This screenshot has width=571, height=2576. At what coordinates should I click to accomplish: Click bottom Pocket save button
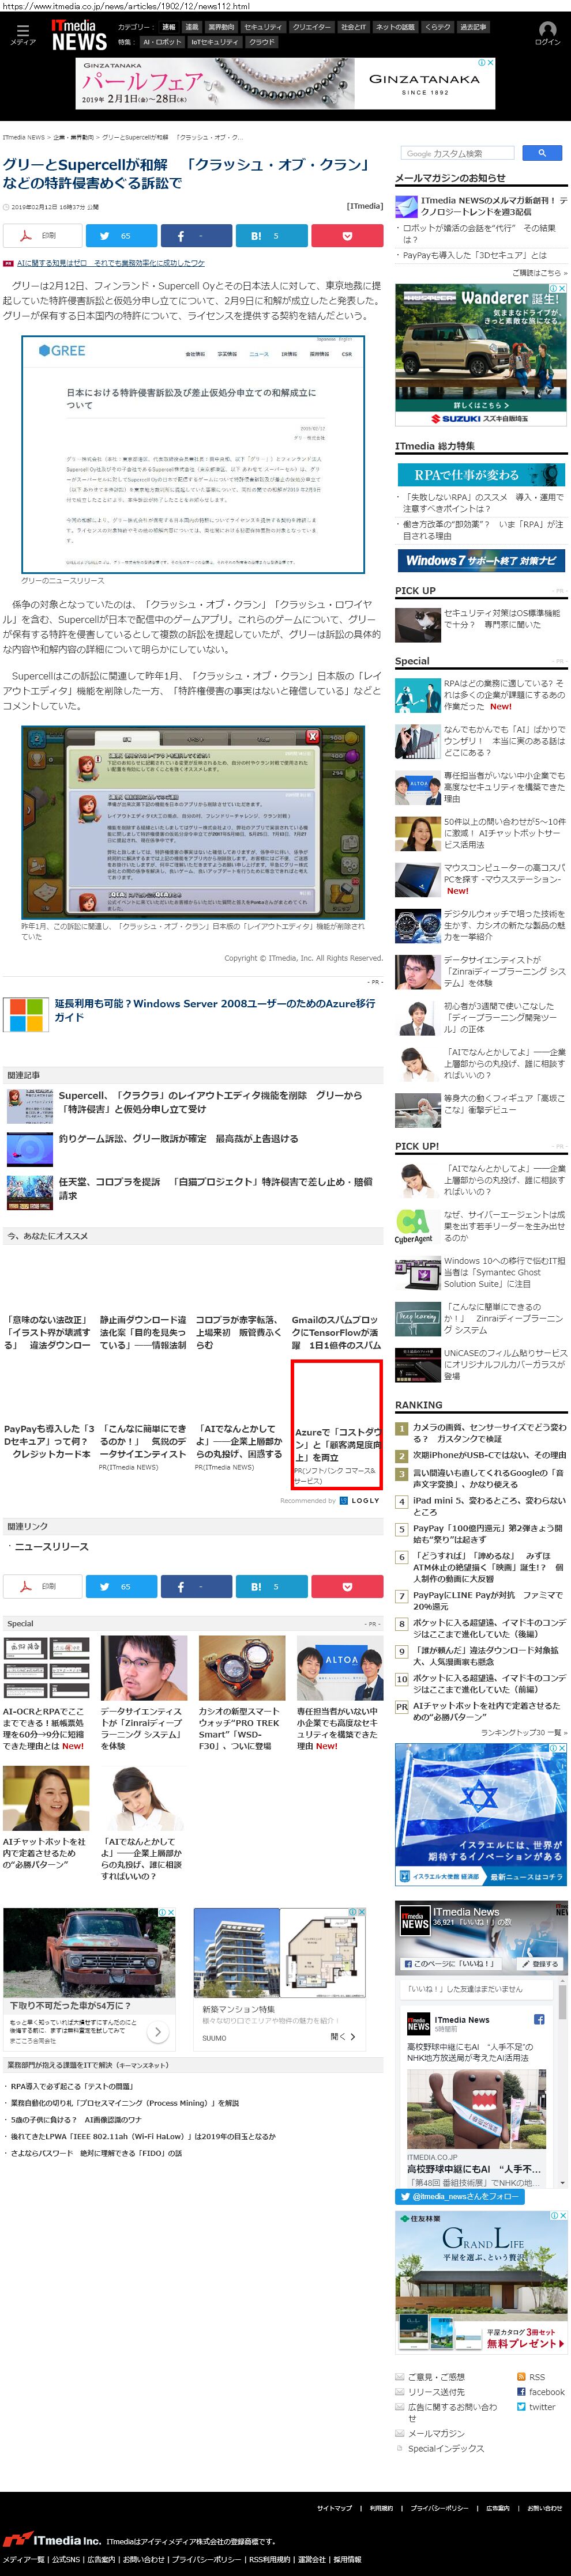347,1586
